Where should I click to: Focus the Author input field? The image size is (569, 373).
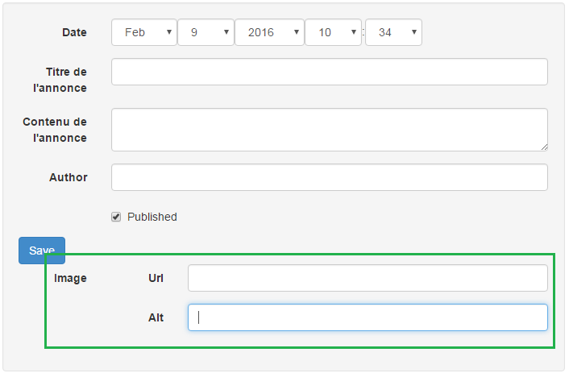click(330, 177)
